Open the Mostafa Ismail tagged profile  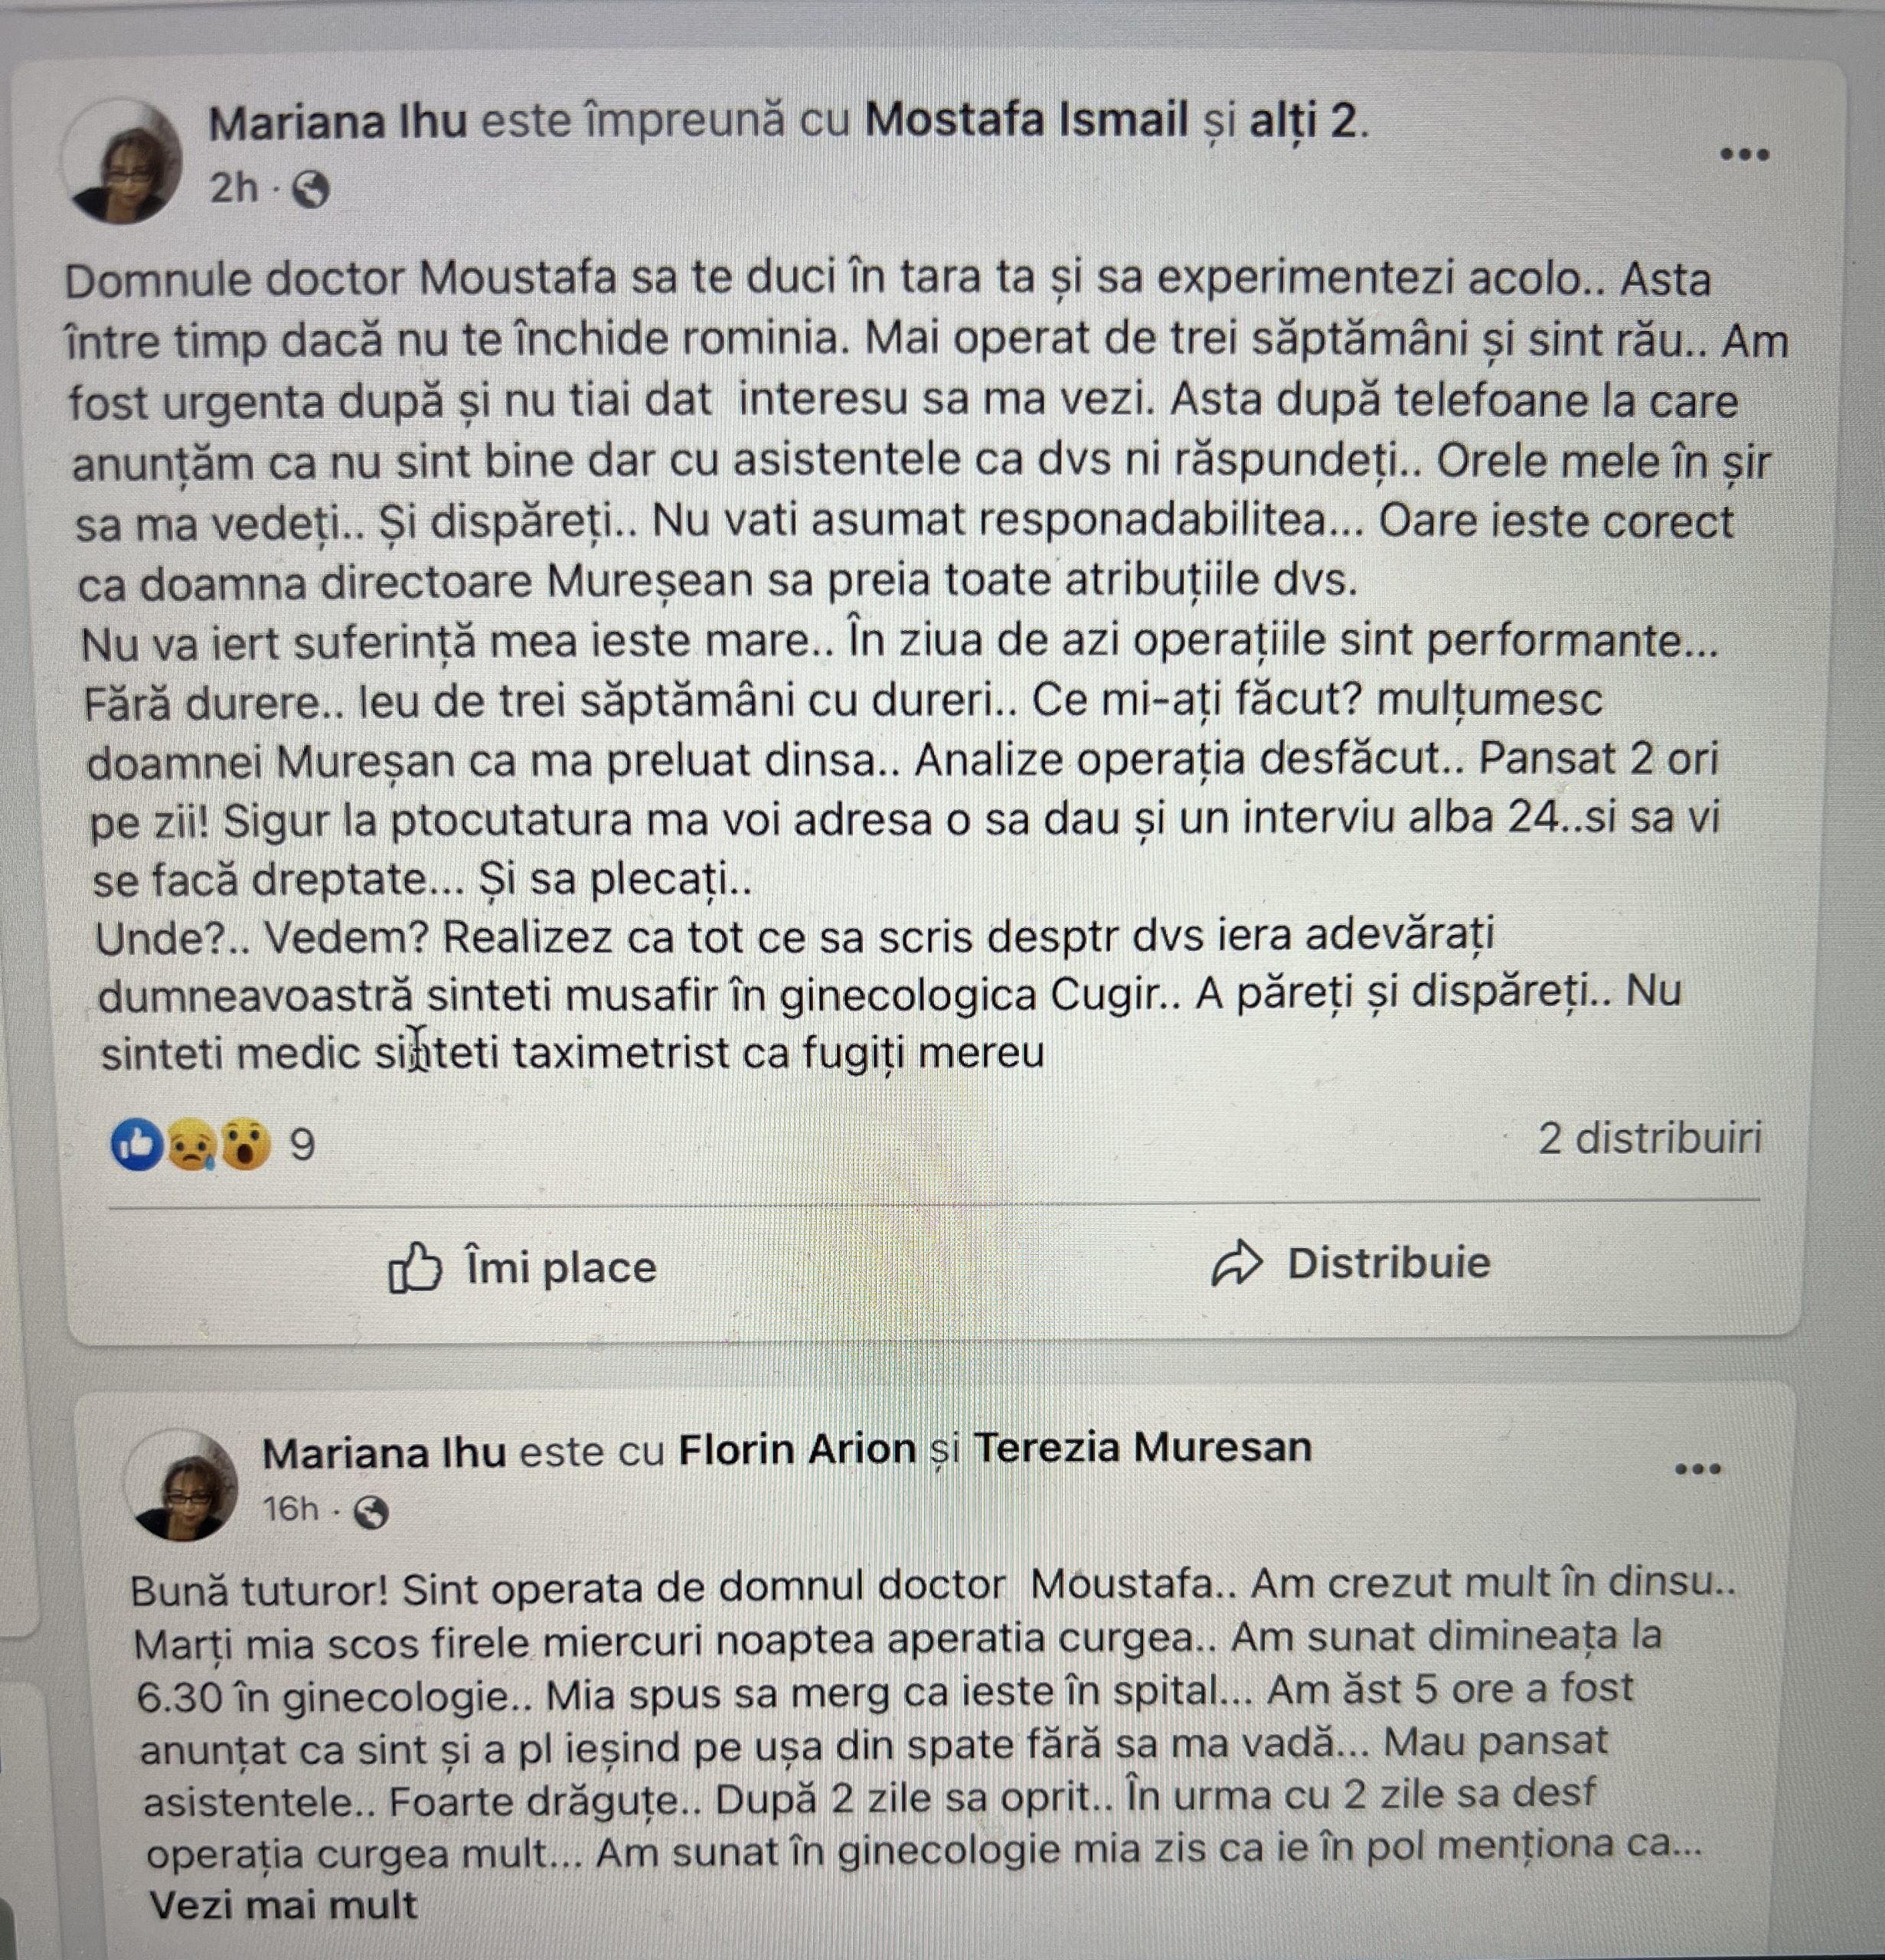point(1026,120)
